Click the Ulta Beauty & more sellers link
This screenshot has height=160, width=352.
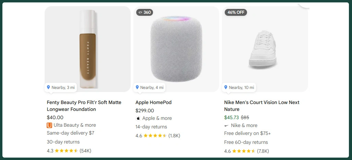pos(75,125)
